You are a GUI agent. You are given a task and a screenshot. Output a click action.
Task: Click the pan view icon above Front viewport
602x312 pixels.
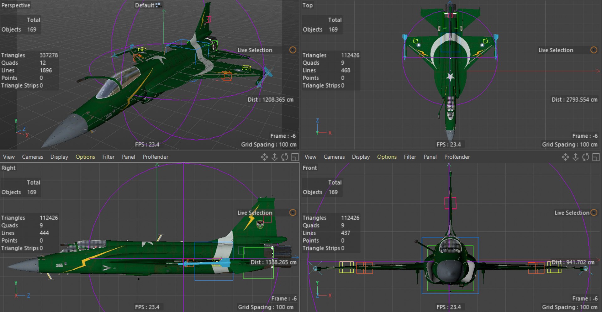click(565, 157)
